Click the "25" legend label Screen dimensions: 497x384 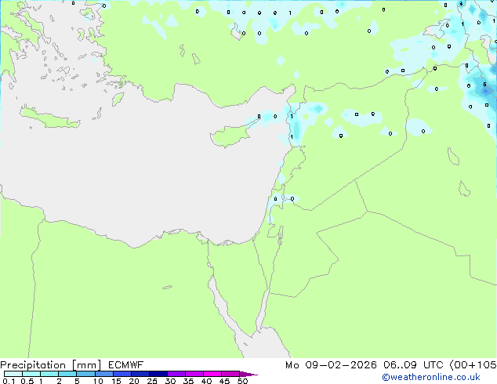click(152, 381)
